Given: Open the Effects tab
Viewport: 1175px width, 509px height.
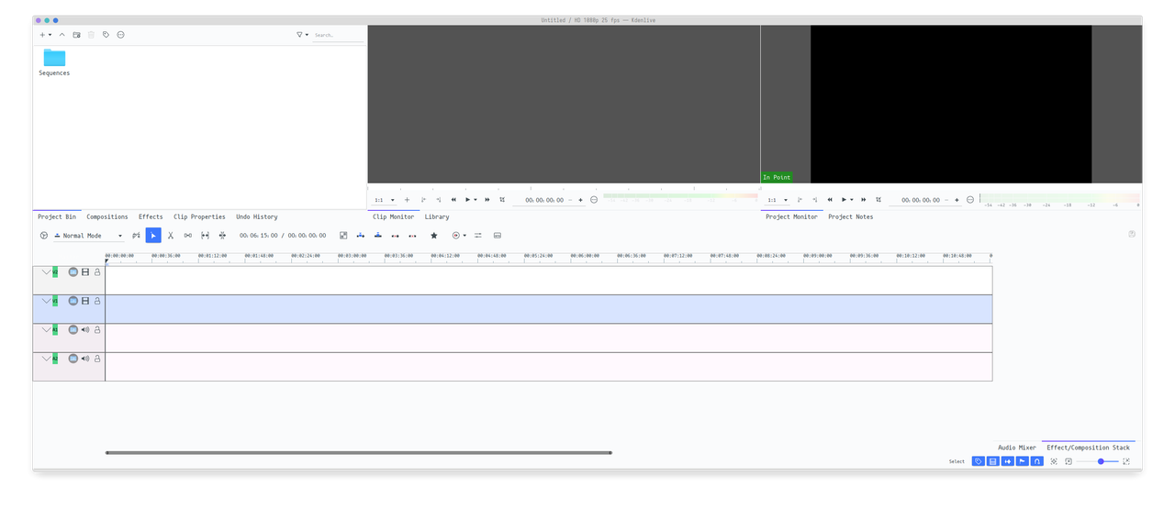Looking at the screenshot, I should (151, 216).
